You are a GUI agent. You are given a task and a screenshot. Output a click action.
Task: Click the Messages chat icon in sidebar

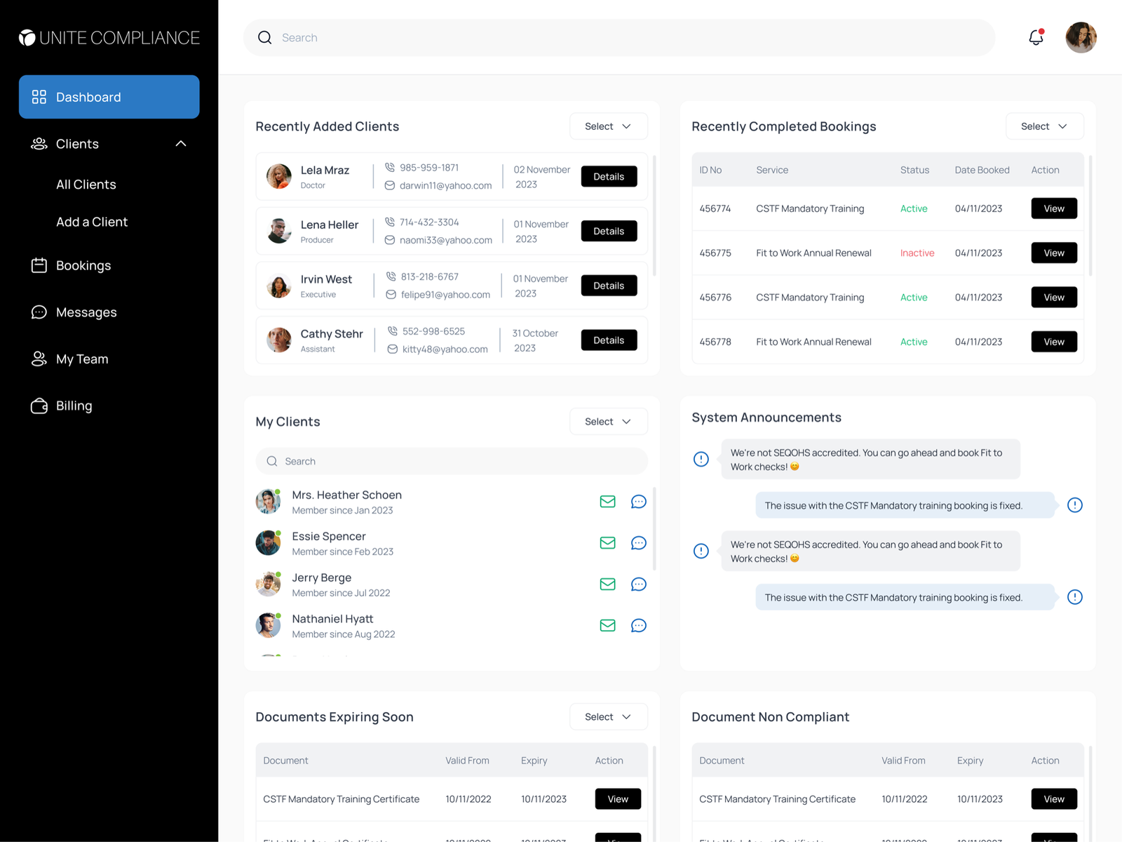click(x=39, y=312)
